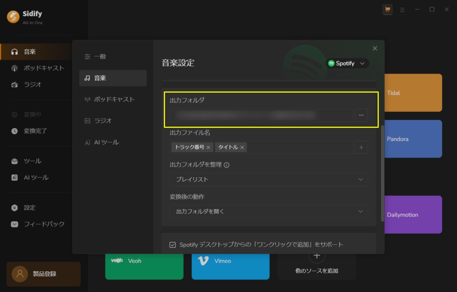This screenshot has width=457, height=292.
Task: Close the 音楽設定 dialog
Action: 375,48
